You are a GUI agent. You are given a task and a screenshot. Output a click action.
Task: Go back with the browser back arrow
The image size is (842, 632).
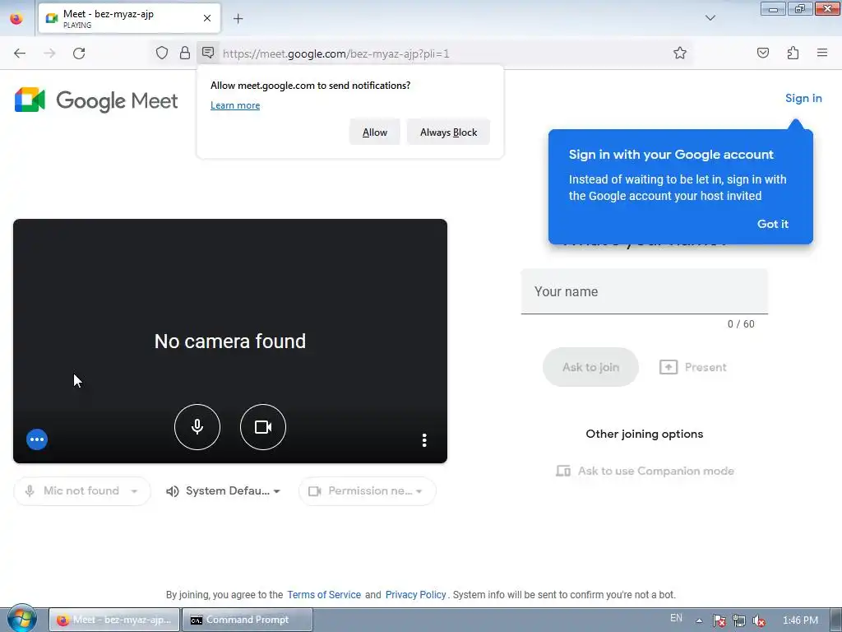point(20,53)
